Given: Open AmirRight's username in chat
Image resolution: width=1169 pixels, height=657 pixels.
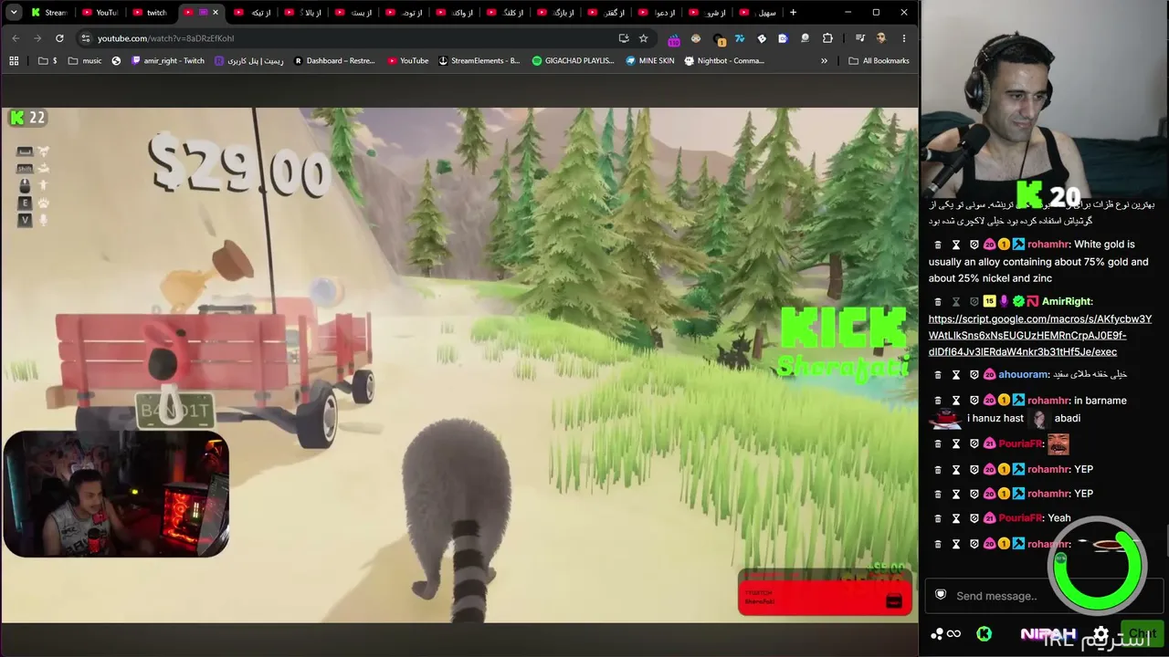Looking at the screenshot, I should (x=1067, y=301).
